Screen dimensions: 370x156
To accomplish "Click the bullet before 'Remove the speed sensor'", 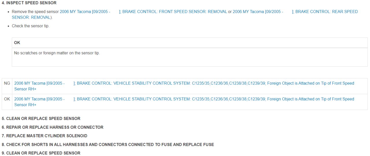I will click(x=9, y=12).
